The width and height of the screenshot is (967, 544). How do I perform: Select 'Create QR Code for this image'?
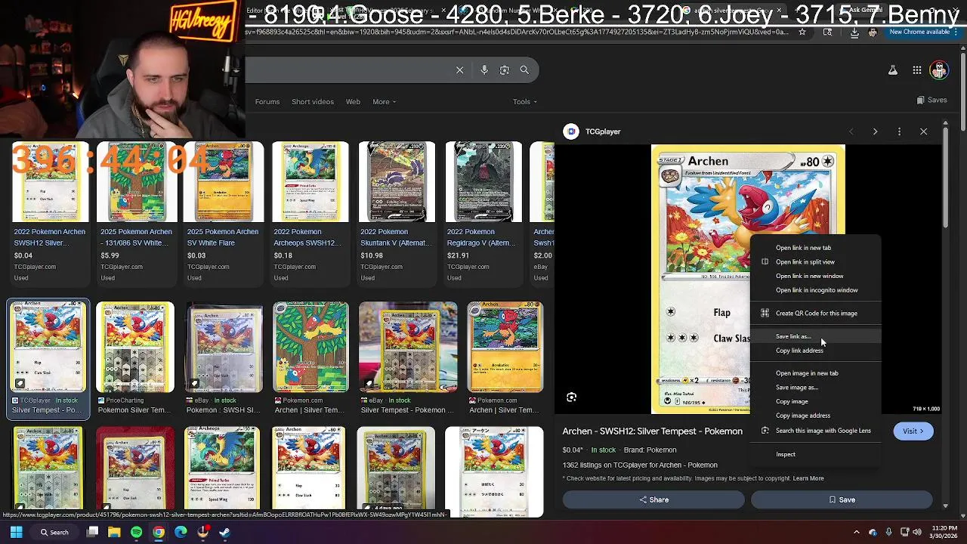817,314
